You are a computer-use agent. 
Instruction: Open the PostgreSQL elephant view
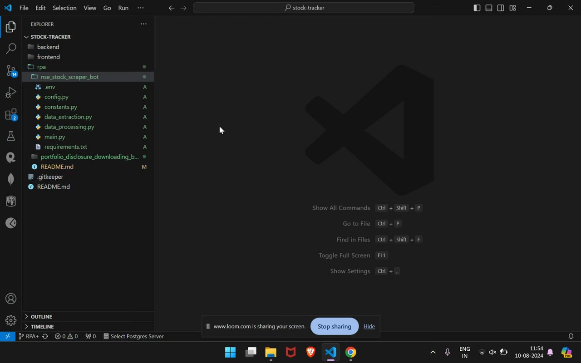(x=11, y=201)
